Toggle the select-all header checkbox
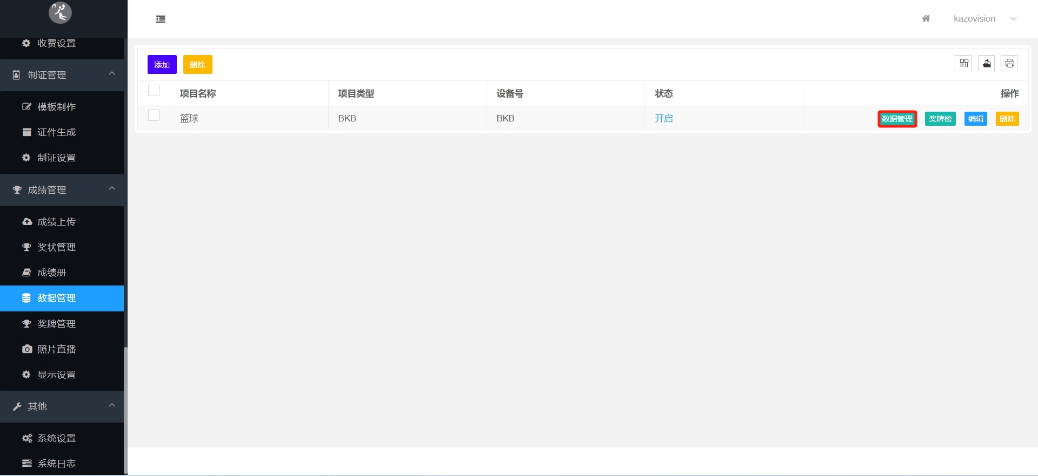The image size is (1038, 476). (154, 91)
